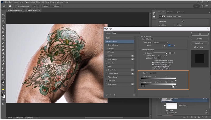Open the Hand tool preset picker arrow
This screenshot has height=120, width=211.
click(x=13, y=6)
